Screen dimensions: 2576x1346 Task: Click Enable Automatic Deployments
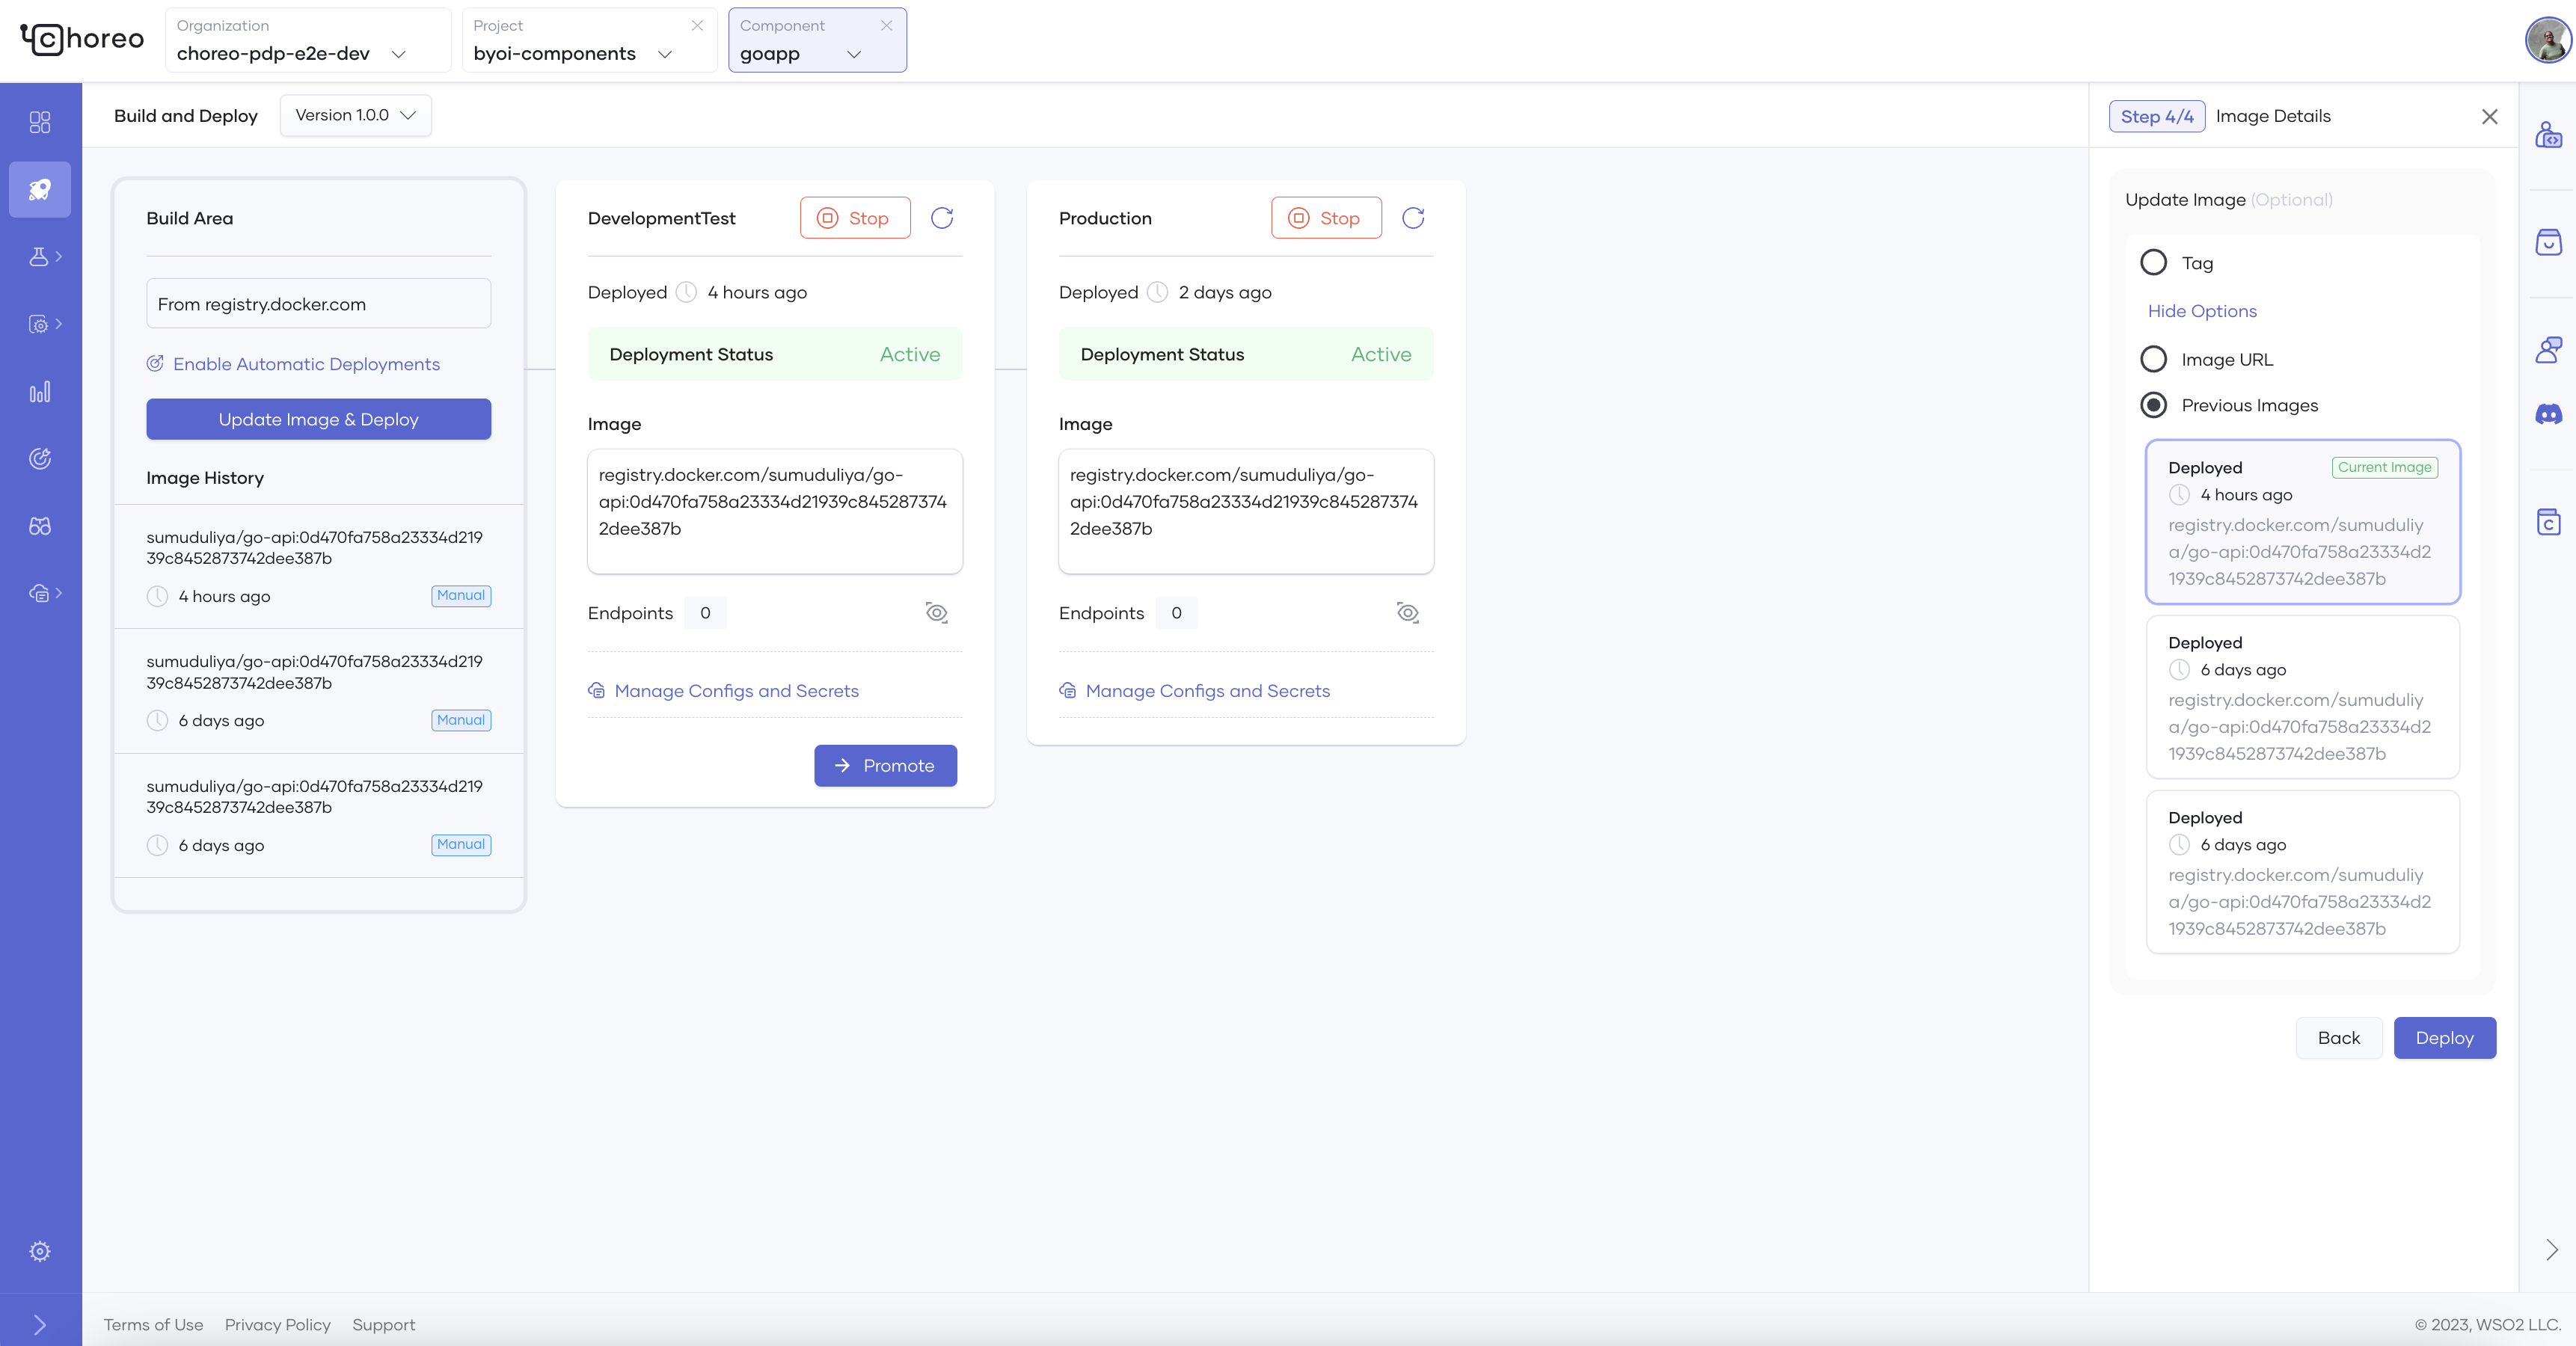coord(293,364)
